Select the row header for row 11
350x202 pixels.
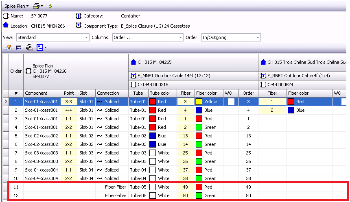pyautogui.click(x=6, y=187)
